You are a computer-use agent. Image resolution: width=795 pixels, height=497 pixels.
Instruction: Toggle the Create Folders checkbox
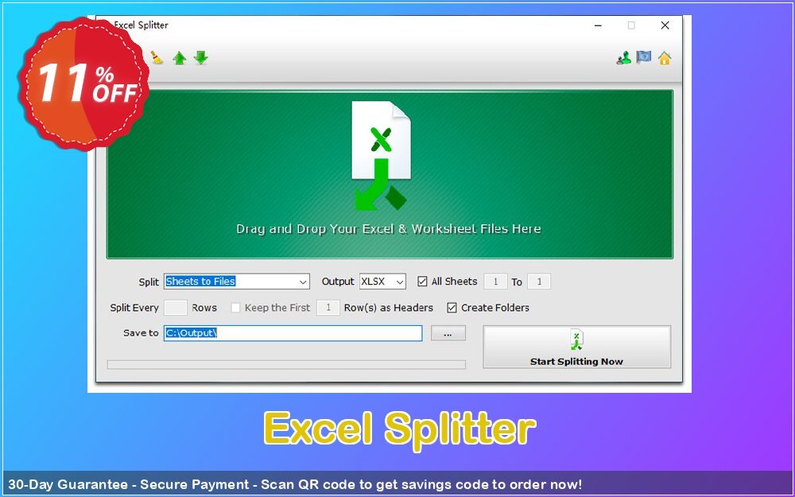click(x=452, y=308)
